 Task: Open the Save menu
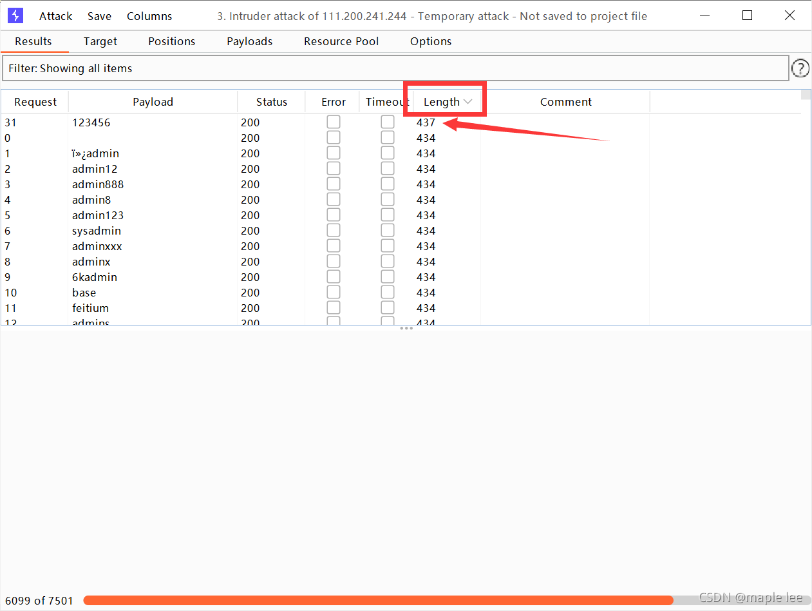tap(99, 16)
